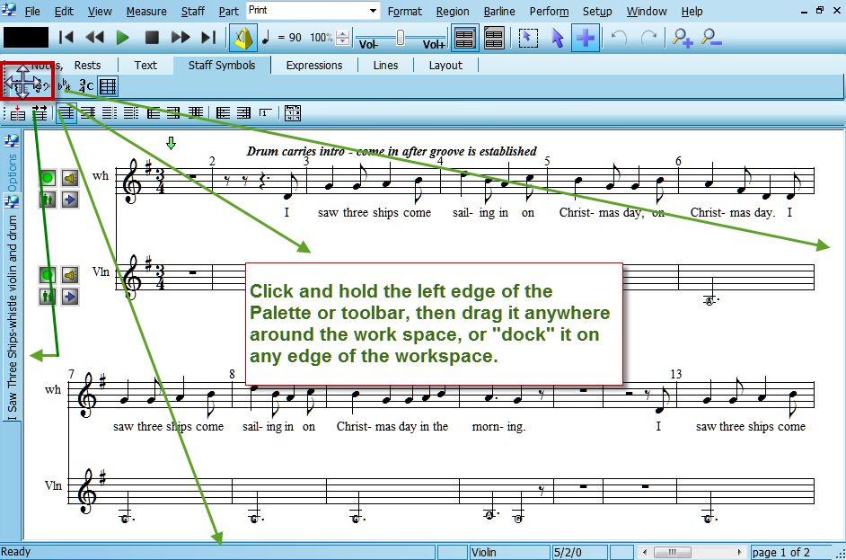Click the zoom out magnifier icon

coord(711,38)
